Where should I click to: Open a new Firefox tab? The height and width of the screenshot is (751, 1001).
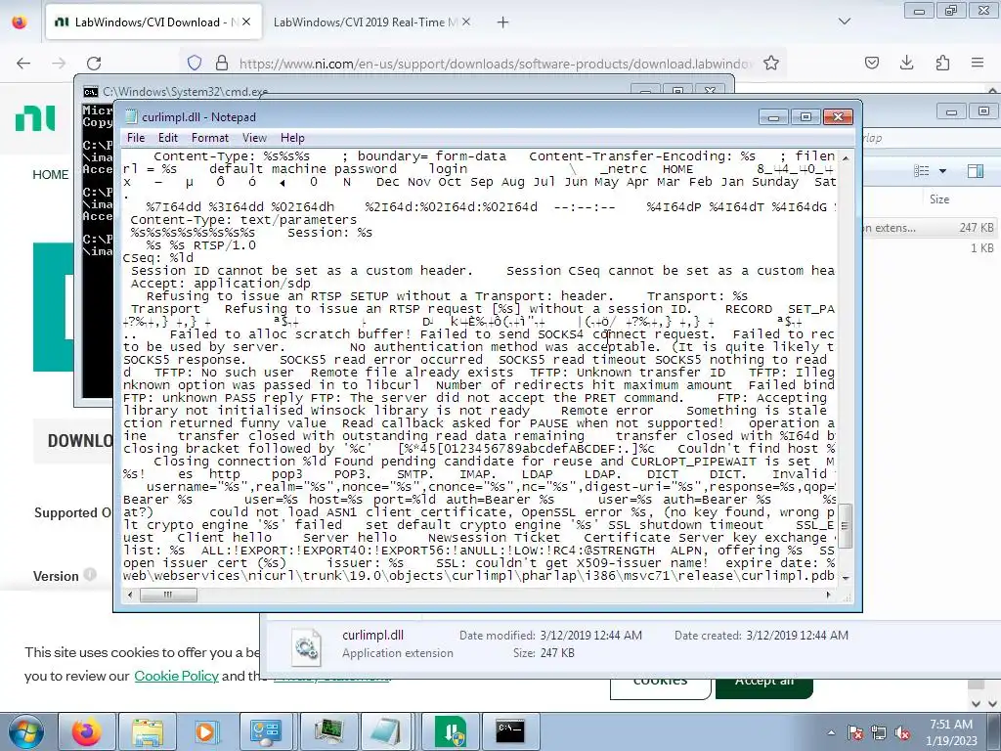[503, 22]
